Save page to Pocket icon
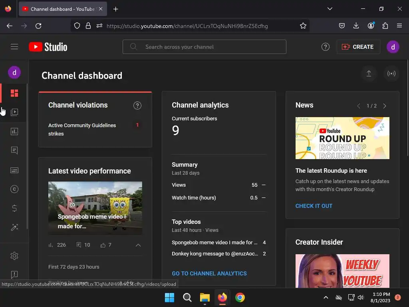Viewport: 409px width, 307px height. click(x=342, y=26)
